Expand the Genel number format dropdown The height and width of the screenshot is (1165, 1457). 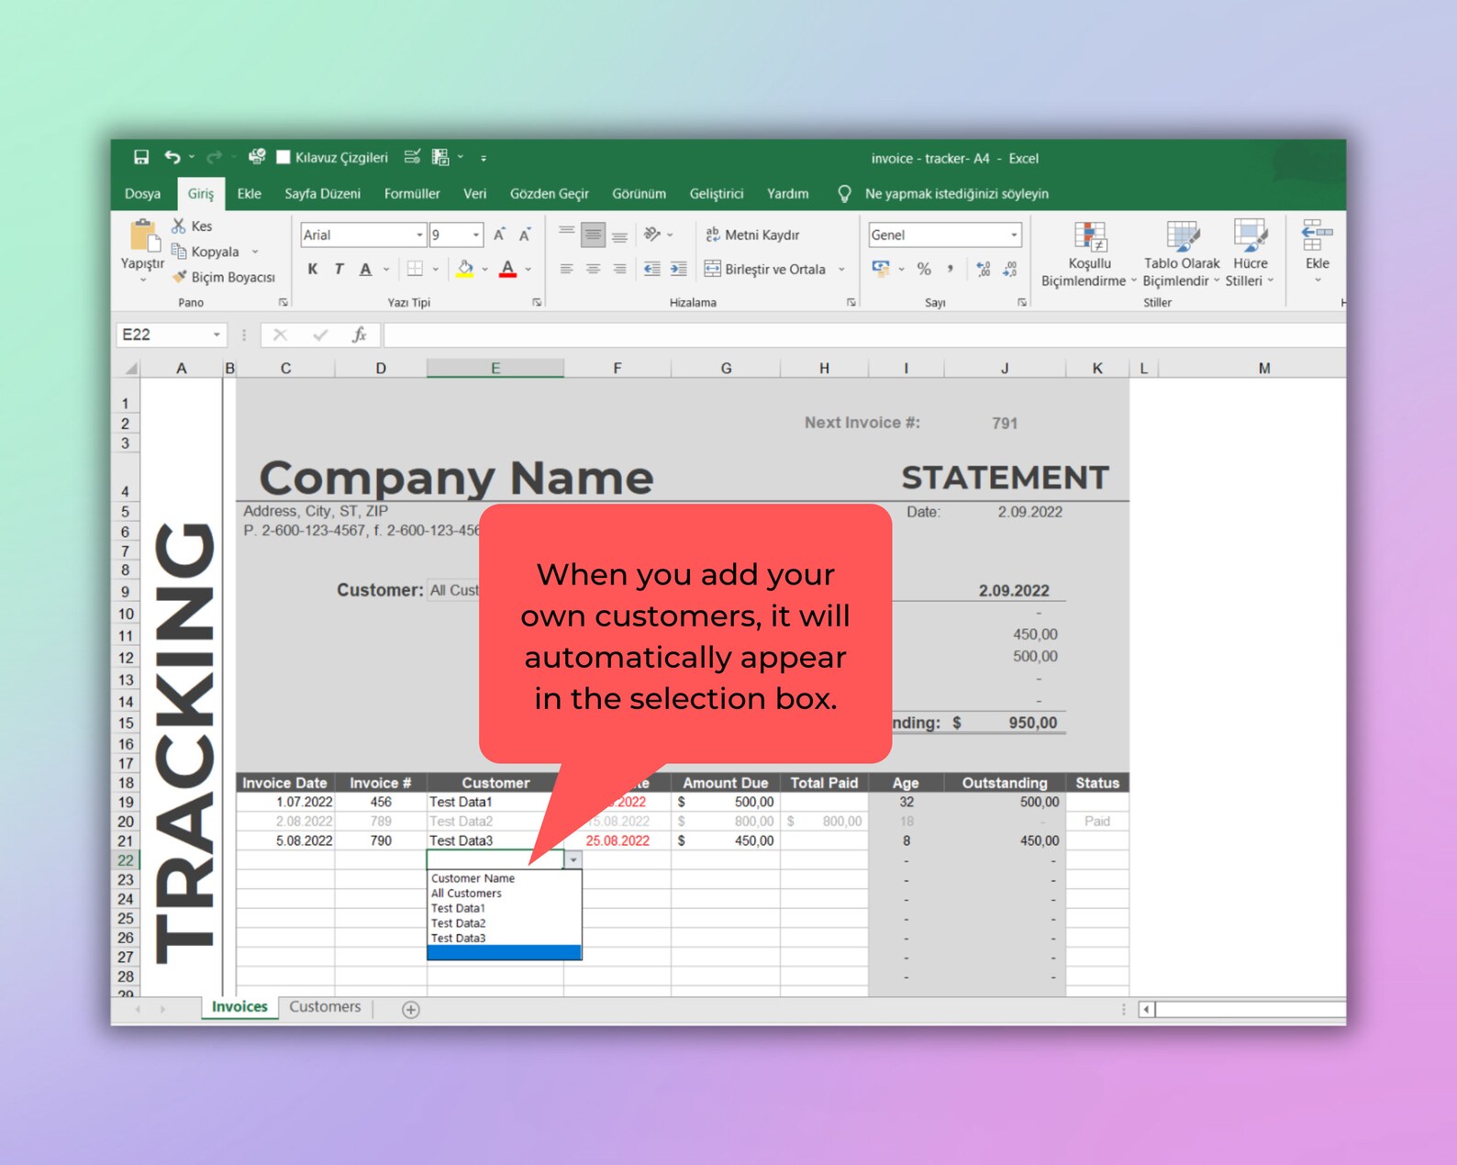1013,235
